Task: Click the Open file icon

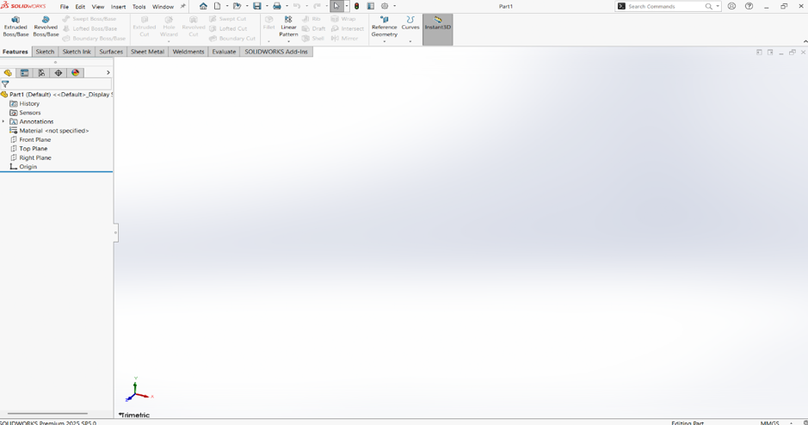Action: [237, 6]
